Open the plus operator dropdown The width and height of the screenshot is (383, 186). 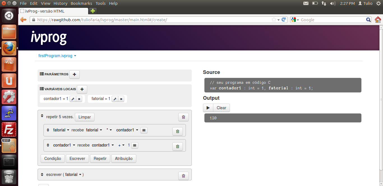pyautogui.click(x=121, y=145)
